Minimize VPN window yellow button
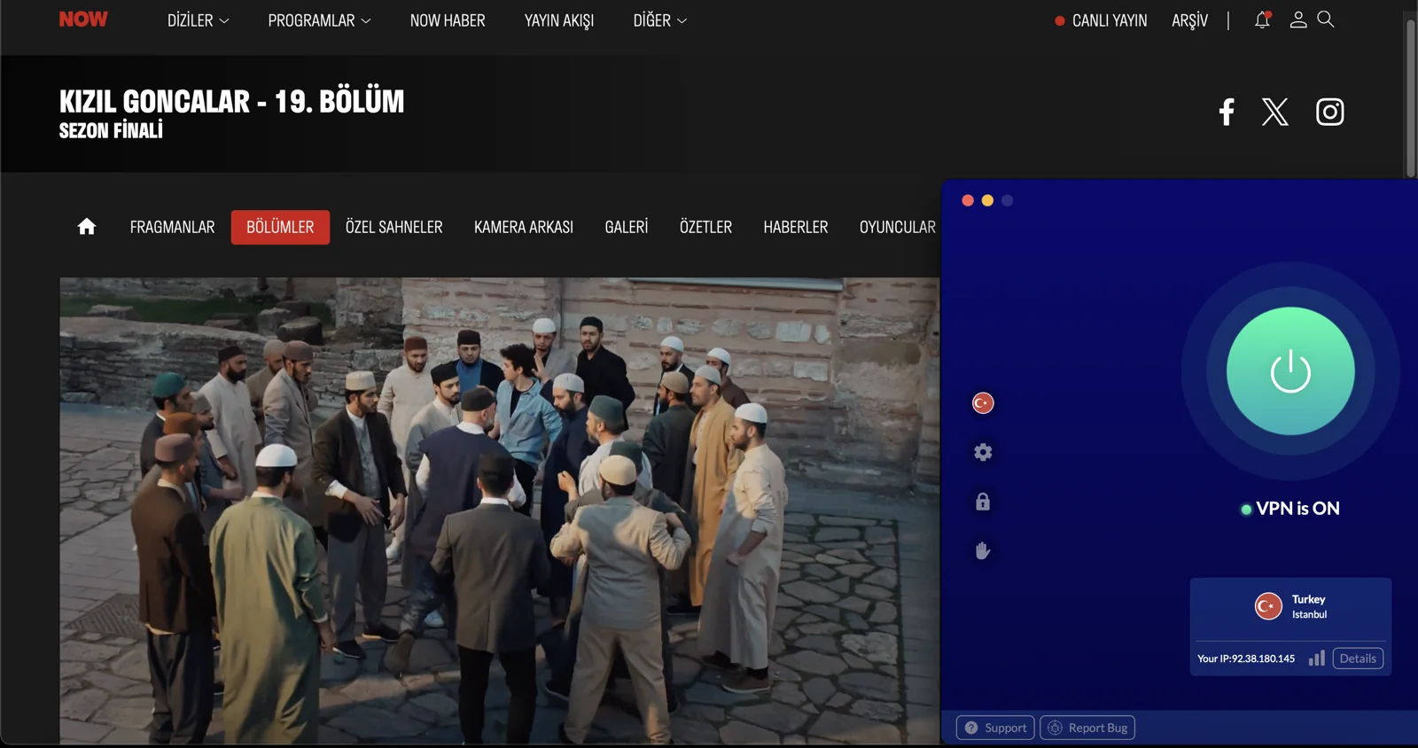The height and width of the screenshot is (748, 1418). pos(987,200)
